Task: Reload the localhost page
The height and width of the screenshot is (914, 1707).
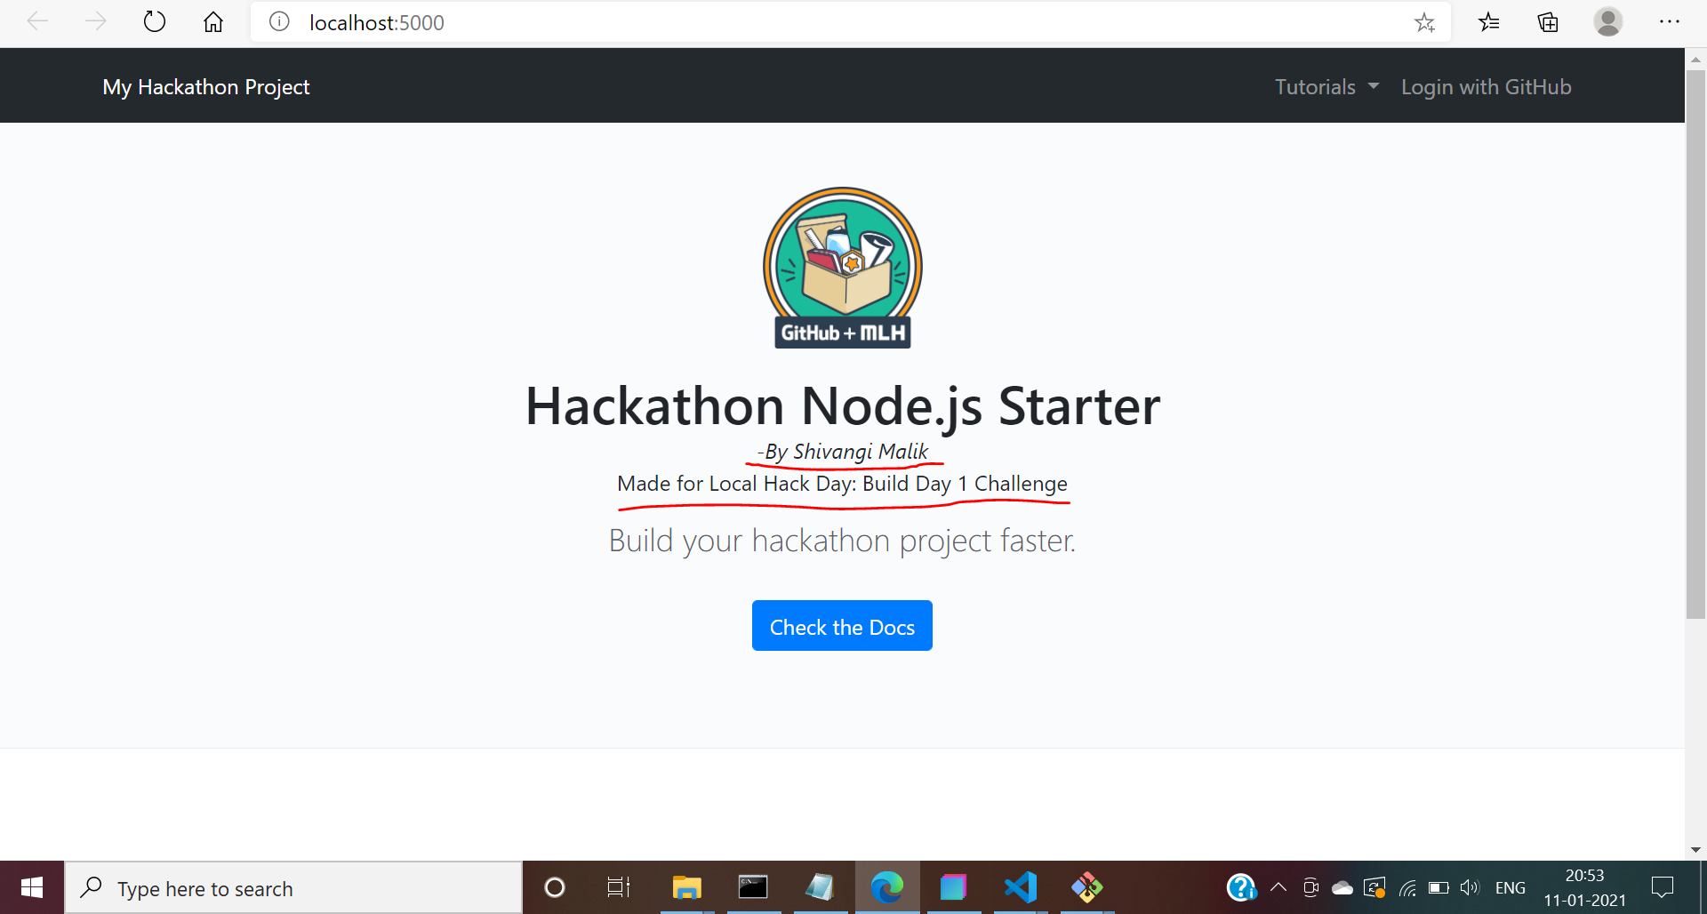Action: pyautogui.click(x=155, y=22)
